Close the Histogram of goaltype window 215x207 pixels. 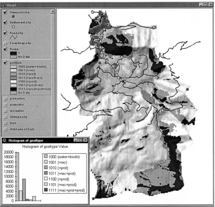pyautogui.click(x=85, y=140)
